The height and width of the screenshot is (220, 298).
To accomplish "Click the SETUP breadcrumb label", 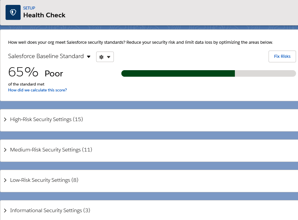I will (x=29, y=8).
